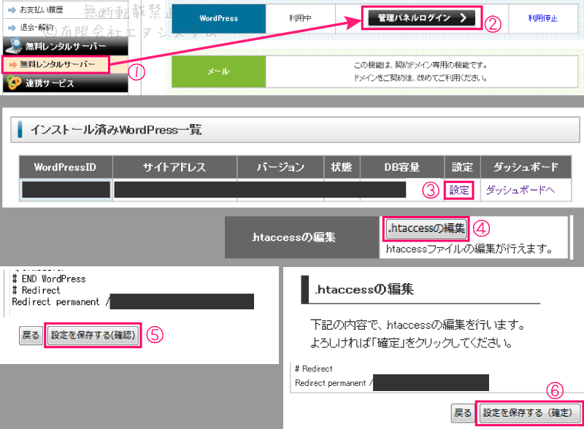Click the arrow icon beside お支払い履歴
The width and height of the screenshot is (584, 429).
pos(12,10)
